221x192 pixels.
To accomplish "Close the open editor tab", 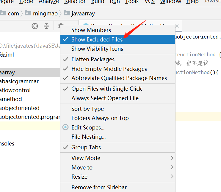I will pyautogui.click(x=177, y=26).
